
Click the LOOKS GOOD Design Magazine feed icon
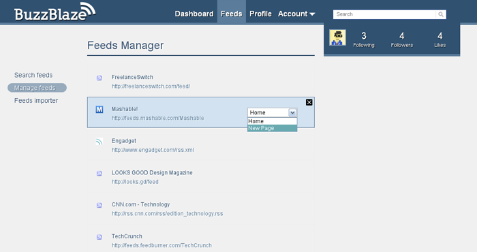[x=99, y=173]
